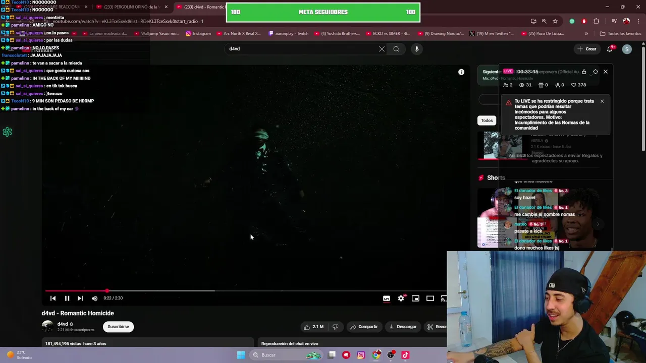Viewport: 646px width, 363px height.
Task: Open the Extensions puzzle menu
Action: (597, 21)
